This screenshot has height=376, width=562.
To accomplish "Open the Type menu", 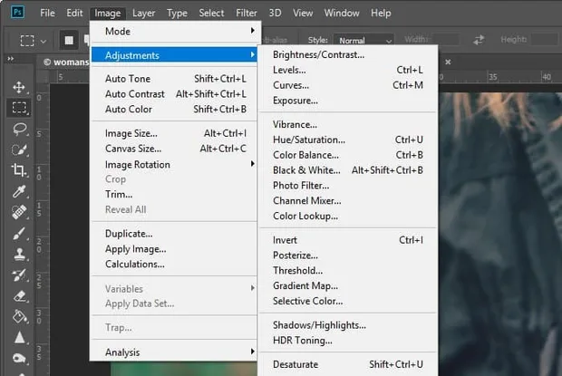I will 177,14.
